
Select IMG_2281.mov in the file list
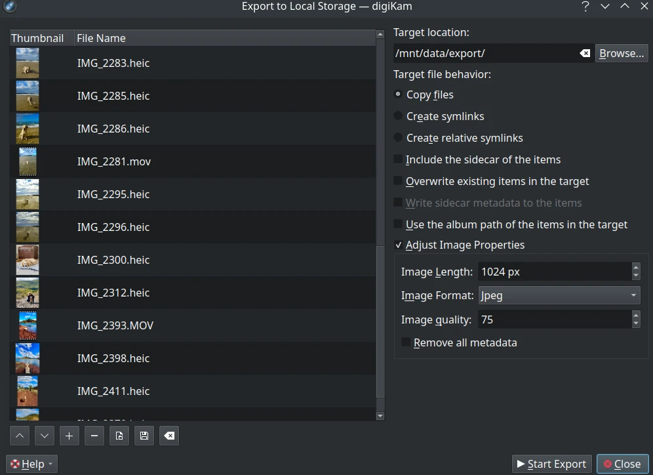114,161
